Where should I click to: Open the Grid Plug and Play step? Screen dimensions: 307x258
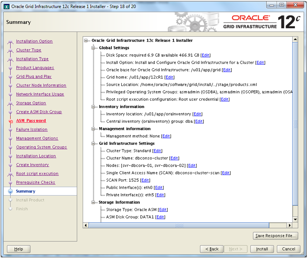tap(34, 77)
